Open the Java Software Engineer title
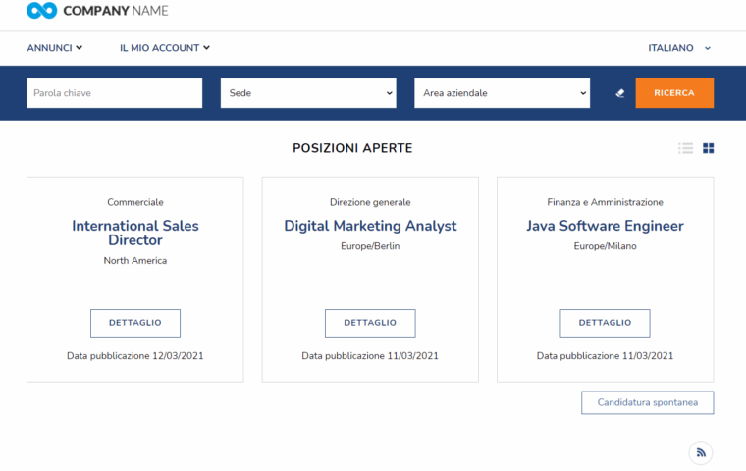This screenshot has width=746, height=471. [x=605, y=226]
